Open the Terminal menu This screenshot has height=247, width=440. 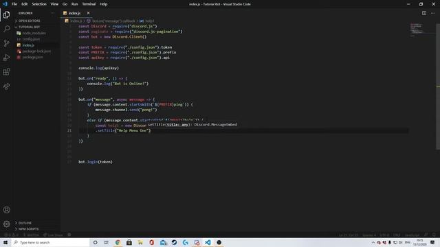[x=89, y=4]
